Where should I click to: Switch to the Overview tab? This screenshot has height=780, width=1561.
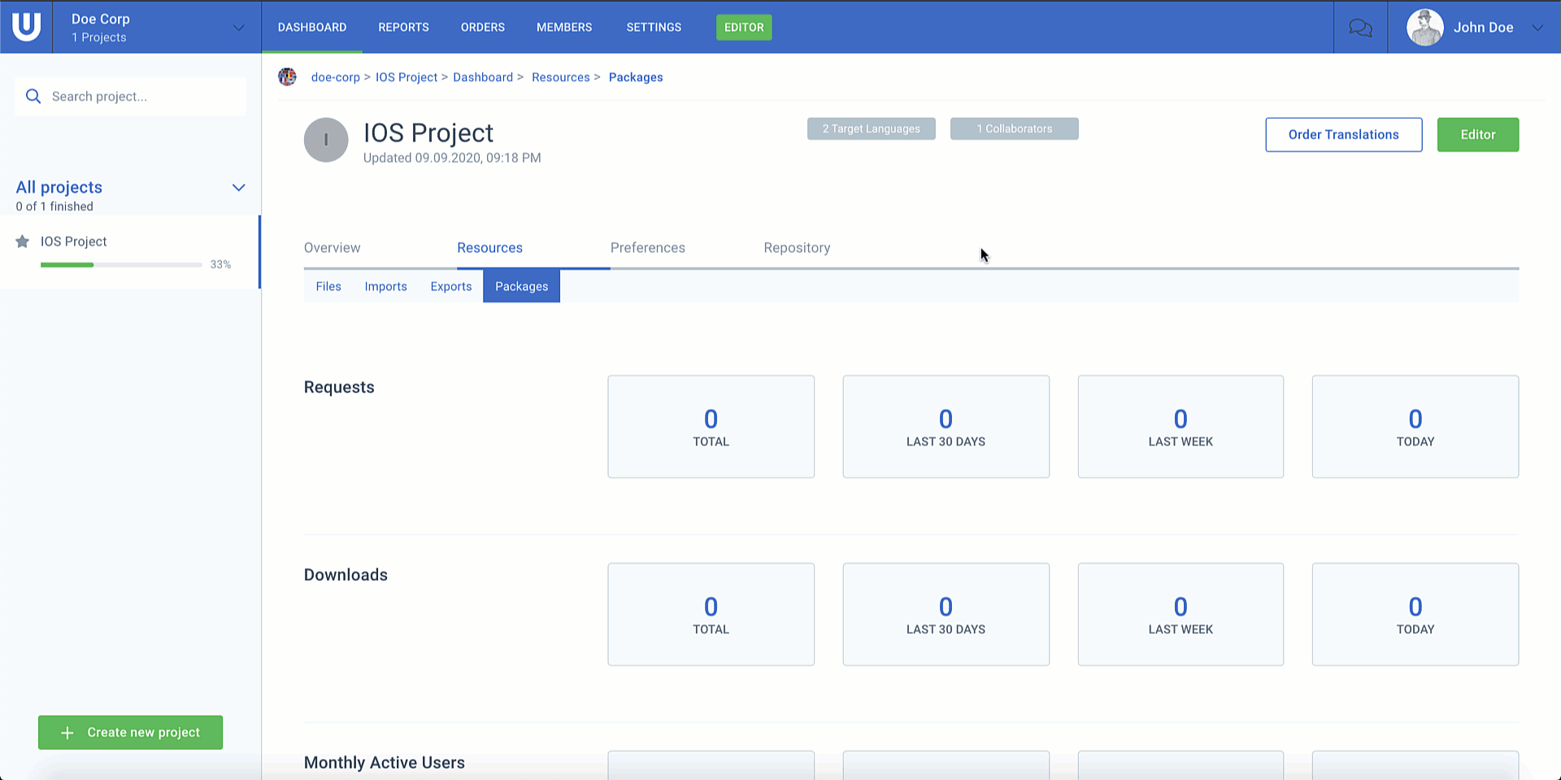pyautogui.click(x=332, y=248)
